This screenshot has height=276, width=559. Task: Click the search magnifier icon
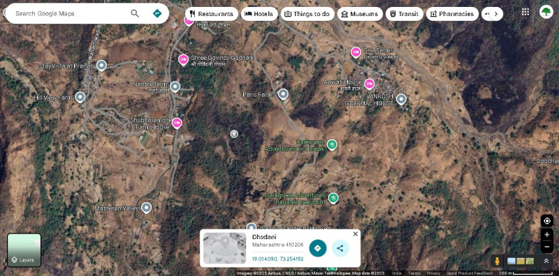point(135,13)
